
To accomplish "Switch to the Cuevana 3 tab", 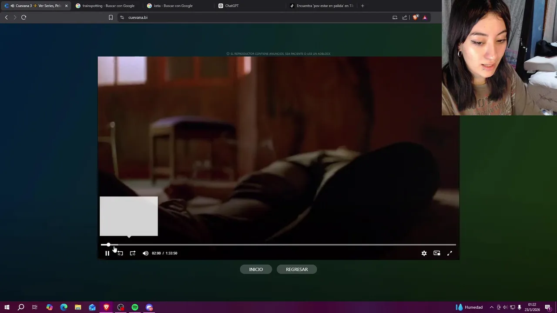I will pyautogui.click(x=36, y=6).
